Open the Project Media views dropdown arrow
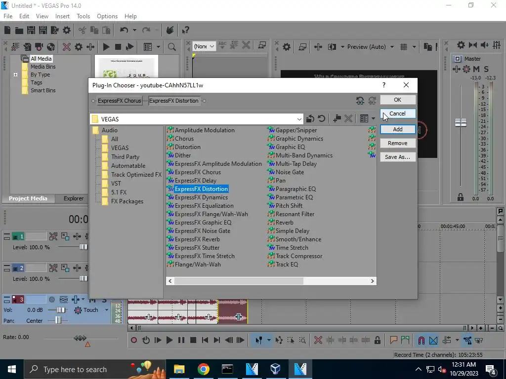This screenshot has height=379, width=506. tap(158, 47)
